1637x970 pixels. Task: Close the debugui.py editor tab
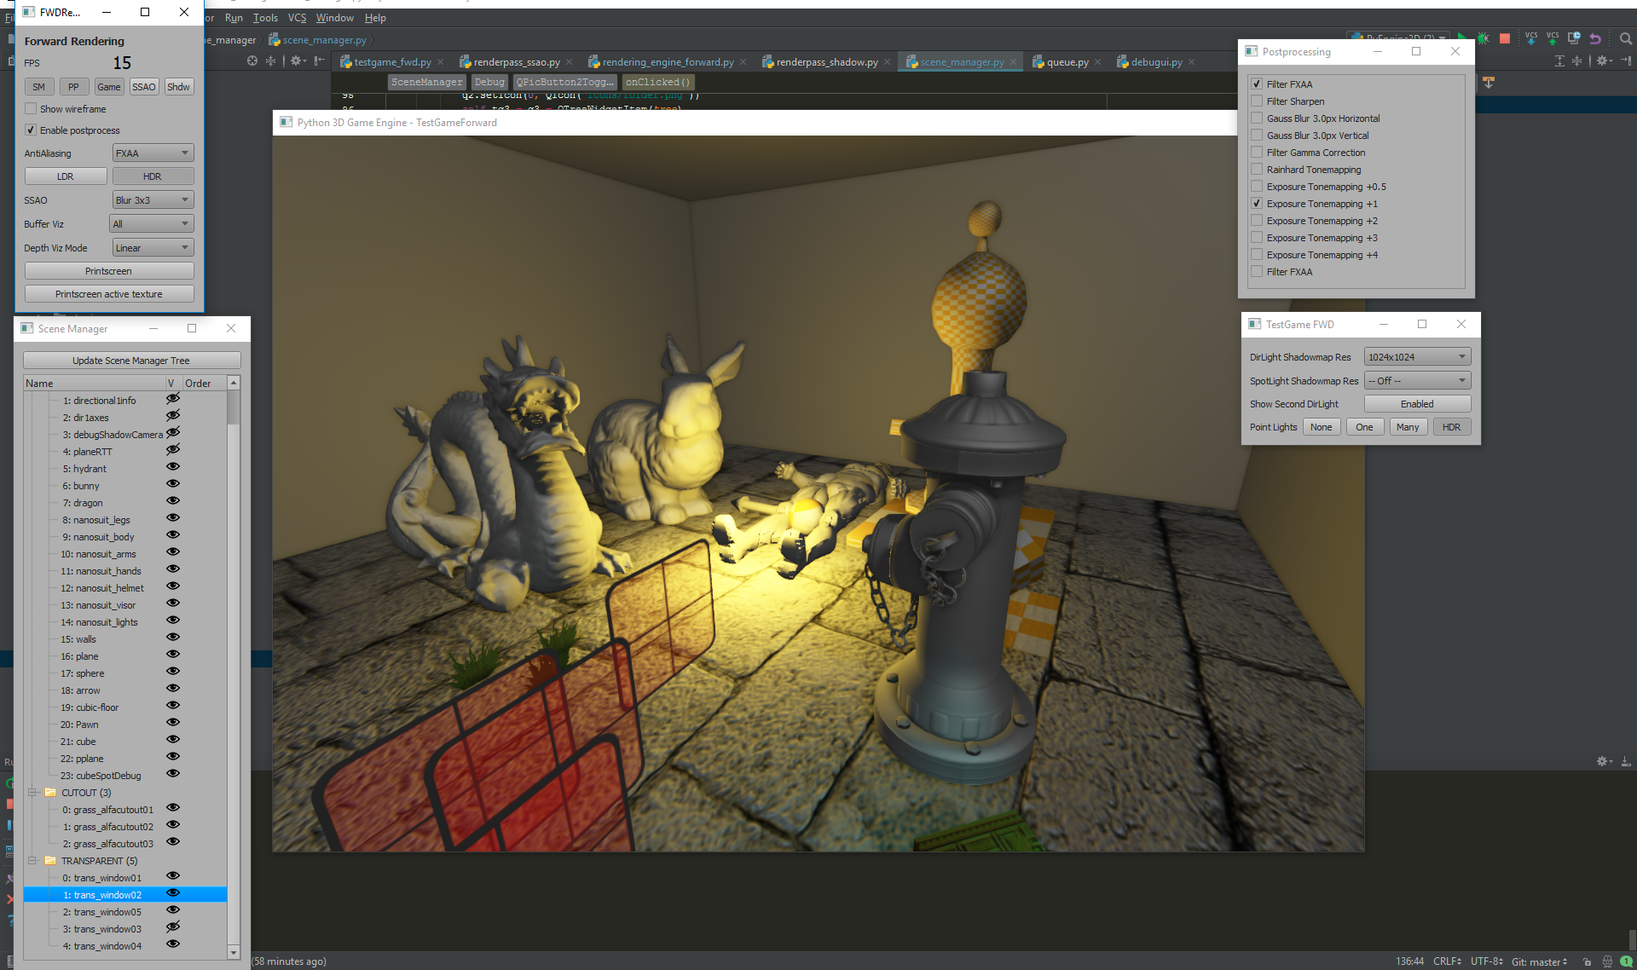tap(1191, 62)
